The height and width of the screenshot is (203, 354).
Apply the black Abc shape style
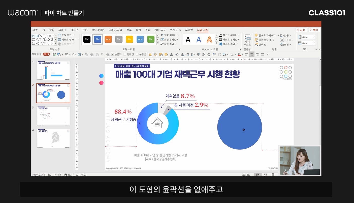point(87,39)
